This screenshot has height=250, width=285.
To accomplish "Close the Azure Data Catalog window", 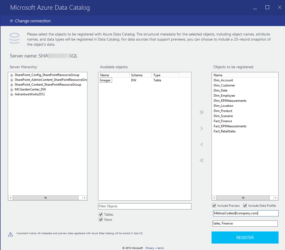I will (280, 7).
